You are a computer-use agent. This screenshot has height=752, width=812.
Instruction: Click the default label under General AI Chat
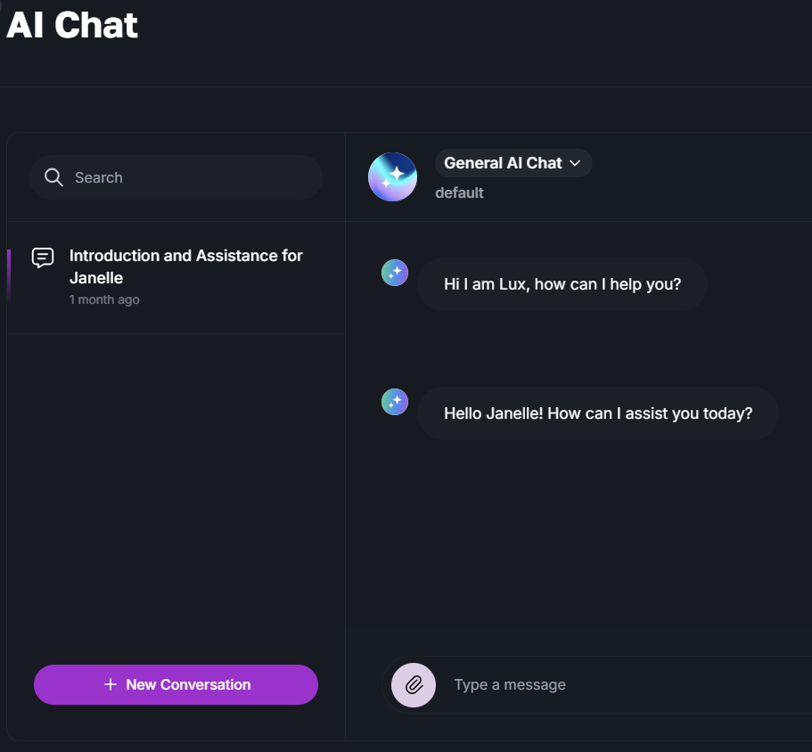[460, 192]
